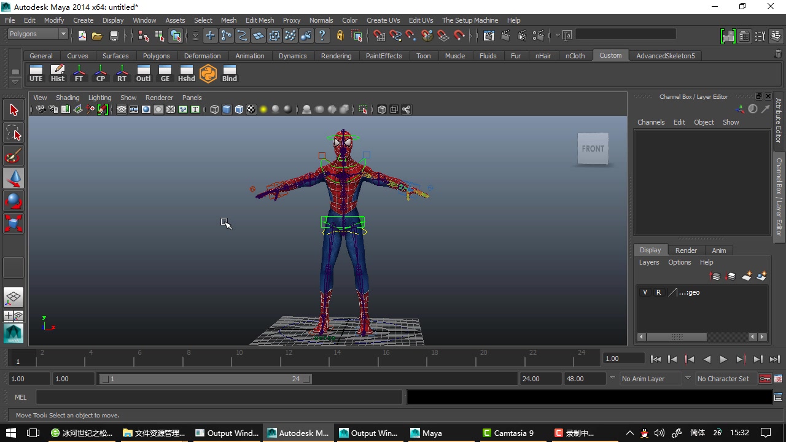Expand the No Character Set dropdown

723,379
